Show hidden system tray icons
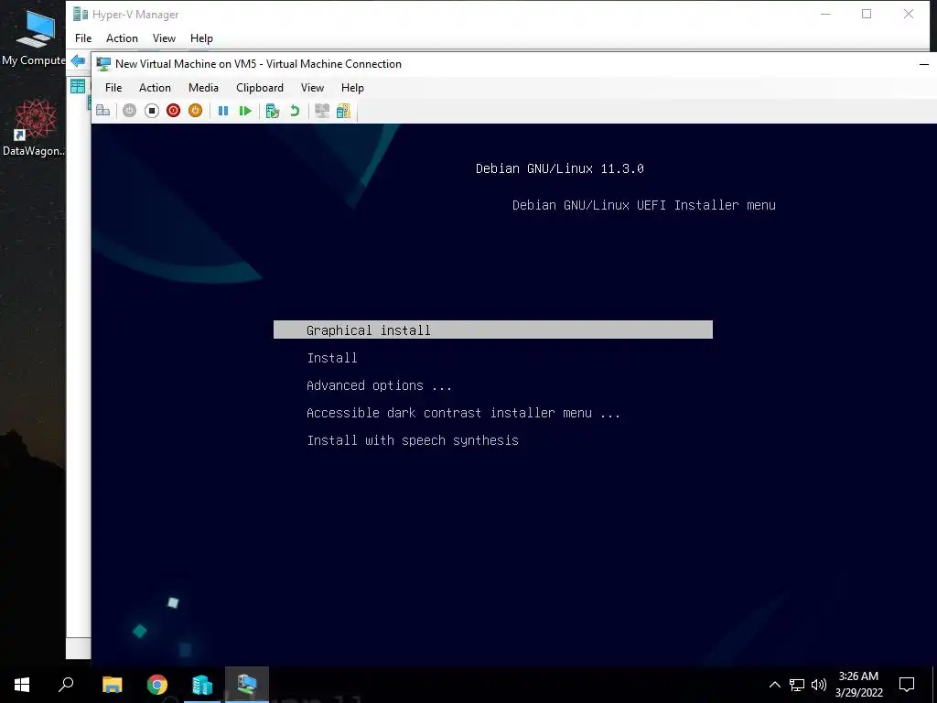 [774, 685]
